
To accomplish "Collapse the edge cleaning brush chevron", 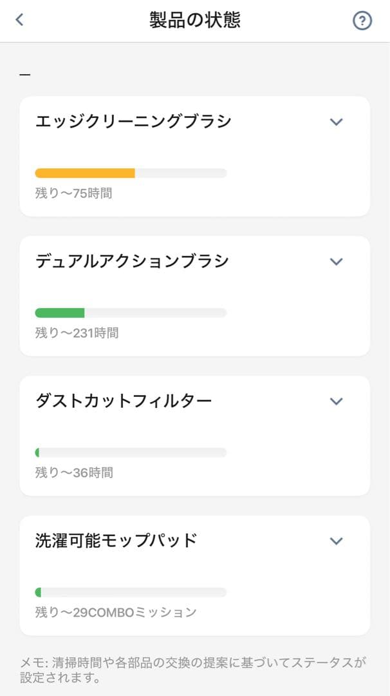I will (335, 121).
